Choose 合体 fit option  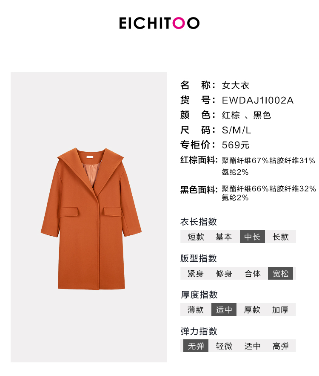click(x=253, y=274)
